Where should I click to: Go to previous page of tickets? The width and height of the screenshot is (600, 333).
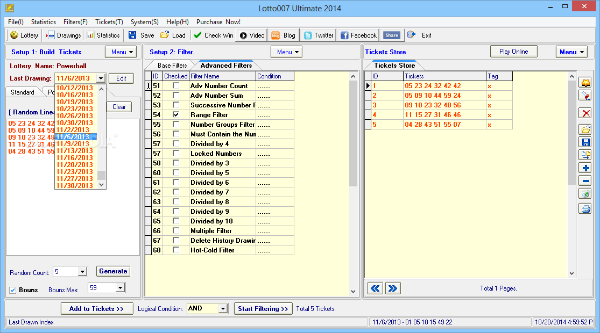(376, 288)
